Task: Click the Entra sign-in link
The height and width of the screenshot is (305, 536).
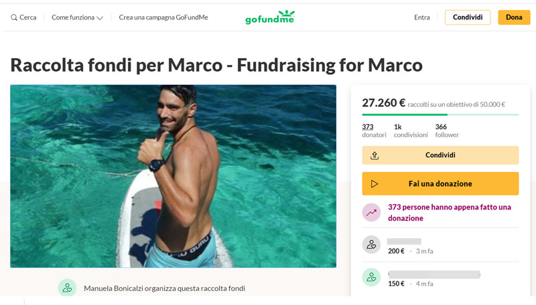Action: click(422, 17)
